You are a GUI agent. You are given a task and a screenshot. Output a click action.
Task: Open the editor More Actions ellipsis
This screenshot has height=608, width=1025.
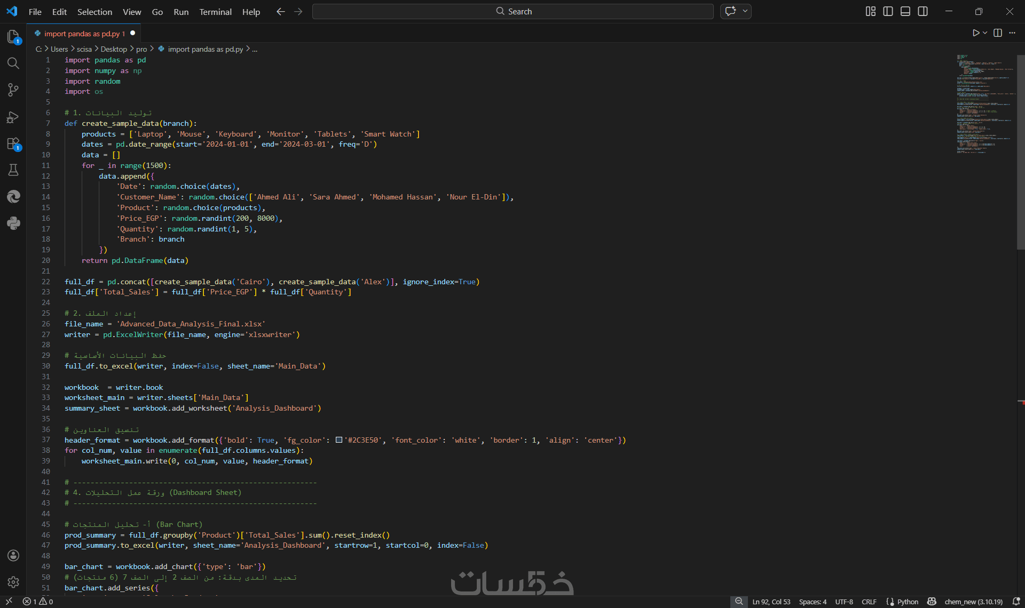(x=1012, y=33)
